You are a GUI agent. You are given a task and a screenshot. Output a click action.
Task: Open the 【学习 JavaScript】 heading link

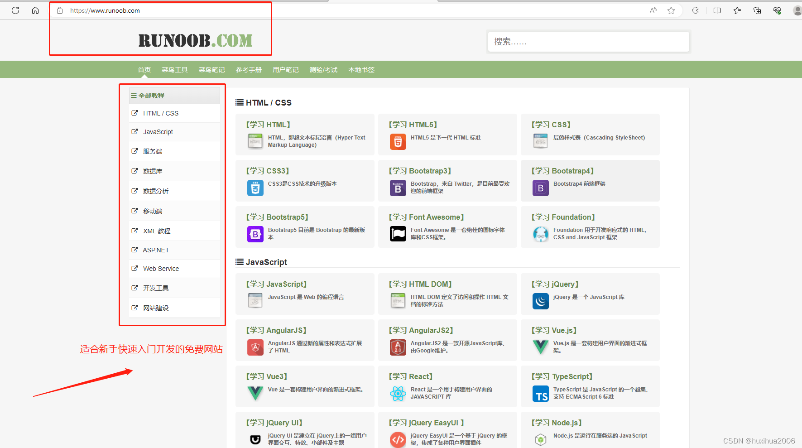tap(277, 284)
